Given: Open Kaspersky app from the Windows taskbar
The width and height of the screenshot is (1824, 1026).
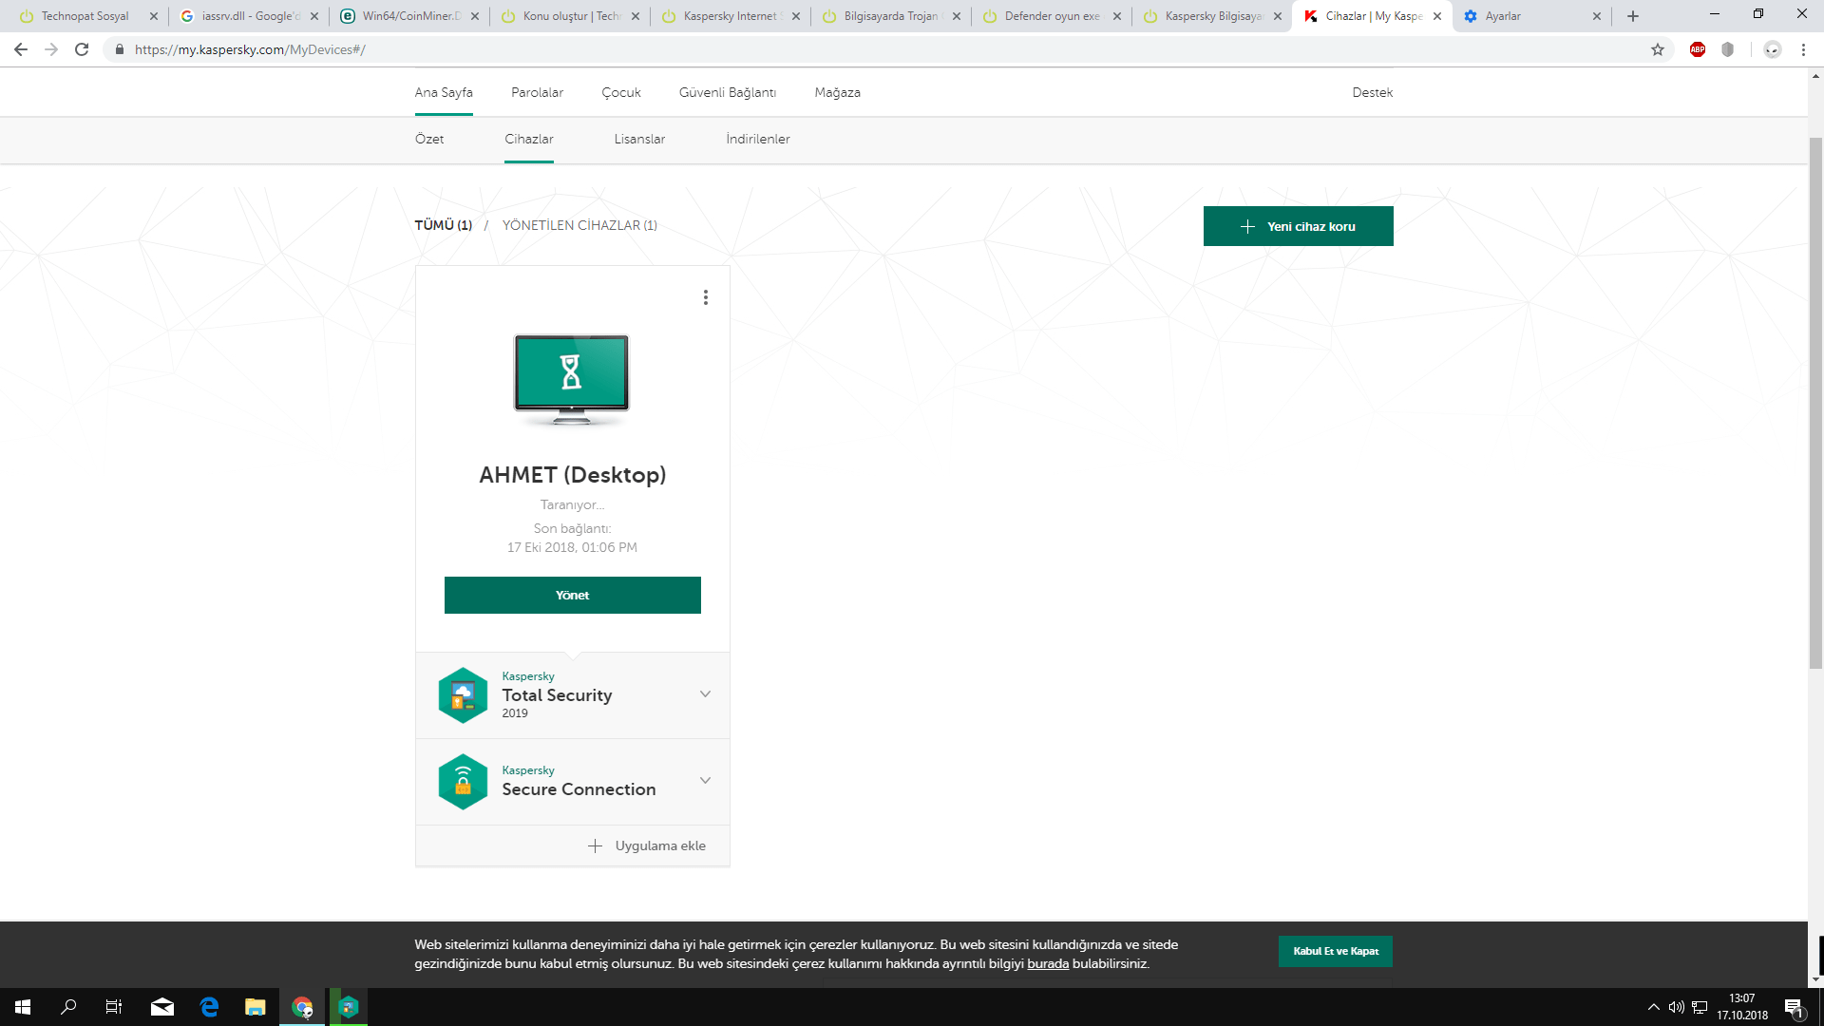Looking at the screenshot, I should (349, 1007).
